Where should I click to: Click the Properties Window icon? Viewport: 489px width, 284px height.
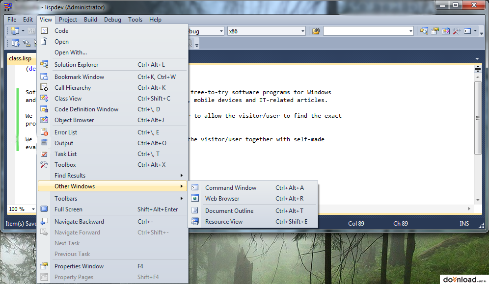pyautogui.click(x=44, y=266)
